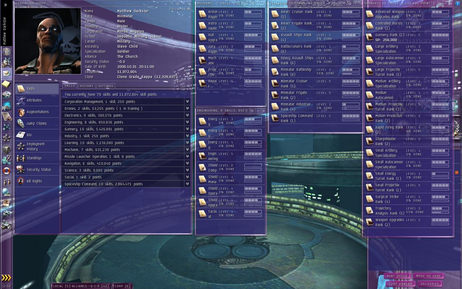This screenshot has width=462, height=289.
Task: Expand the Science skill group
Action: (x=187, y=170)
